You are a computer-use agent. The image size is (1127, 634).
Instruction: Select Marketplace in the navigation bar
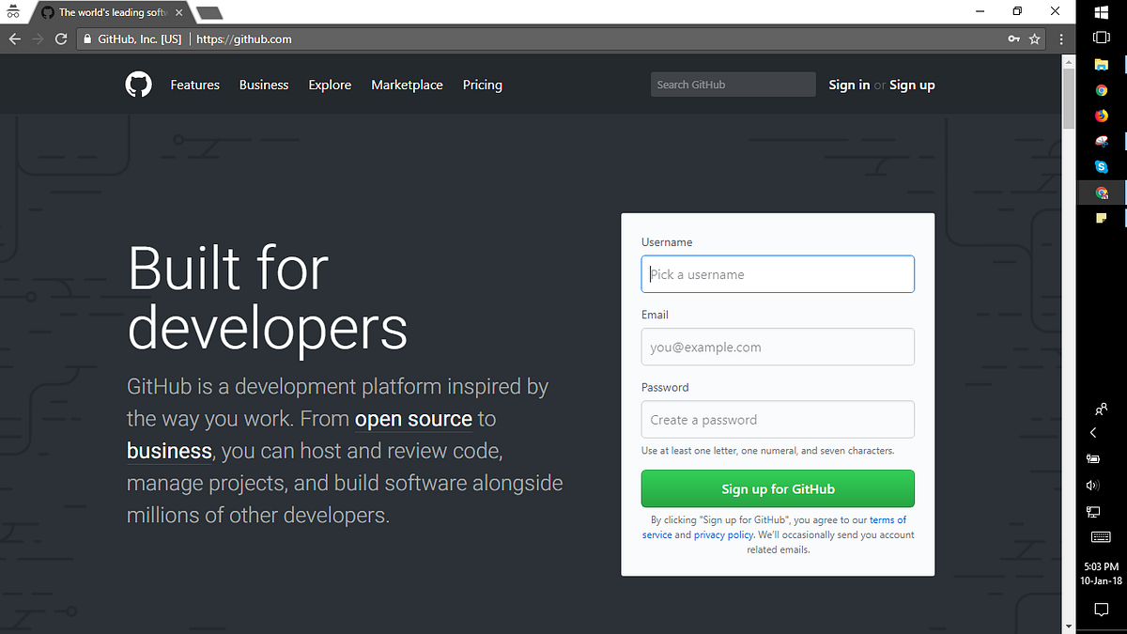coord(407,85)
